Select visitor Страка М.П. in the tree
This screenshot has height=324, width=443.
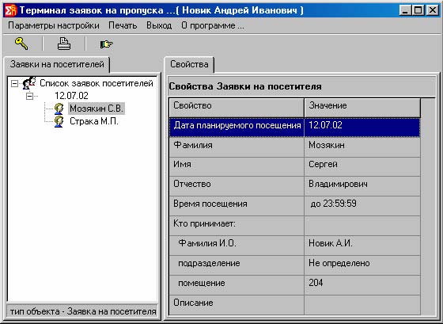[94, 121]
